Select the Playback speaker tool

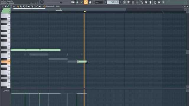coord(40,6)
